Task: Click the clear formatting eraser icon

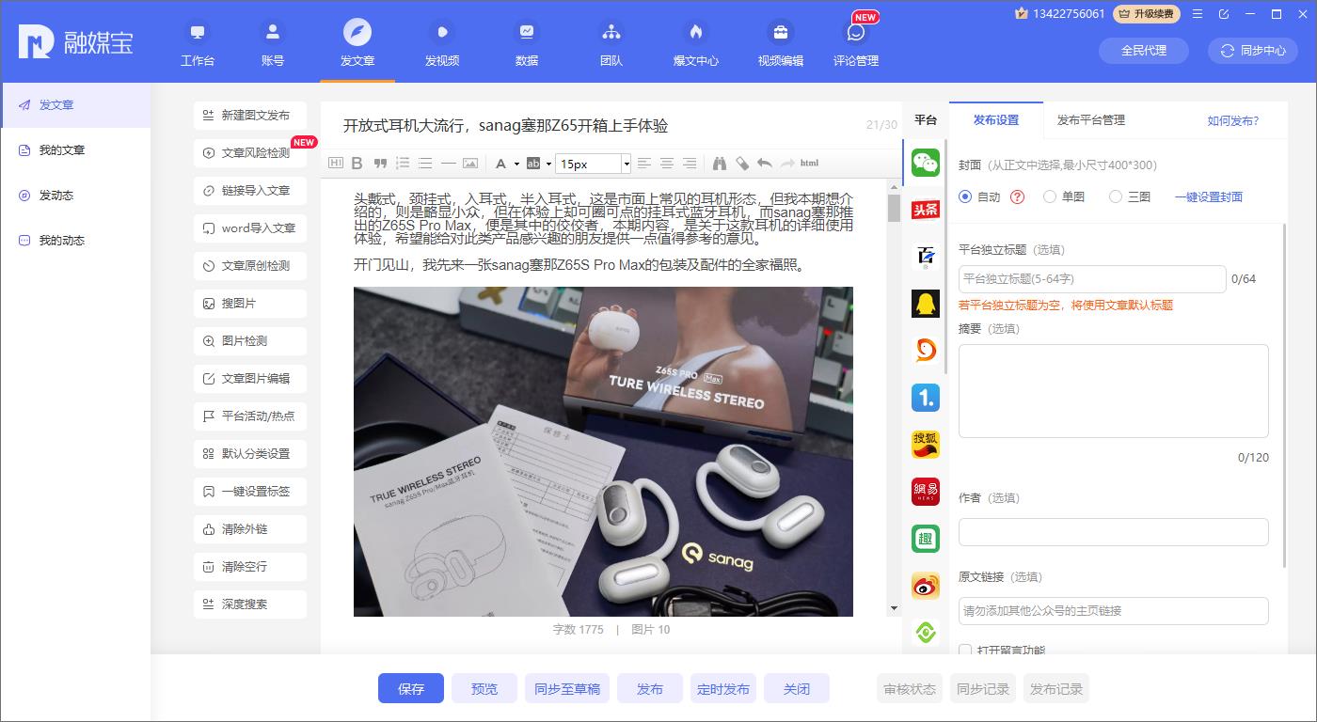Action: tap(742, 164)
